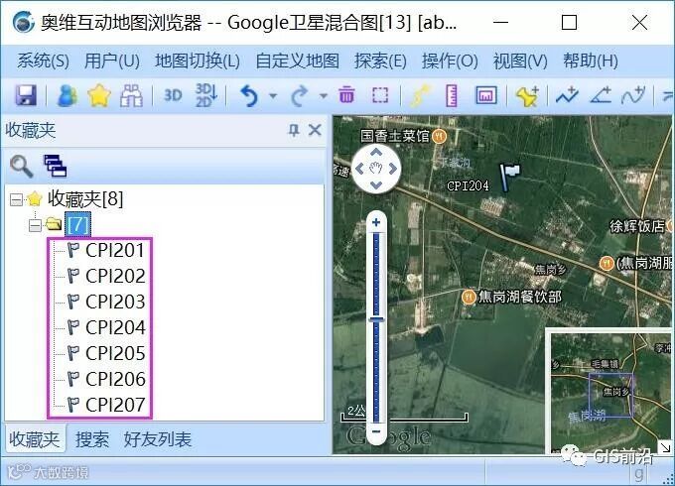Switch to the 收藏夹 bottom tab

tap(35, 439)
